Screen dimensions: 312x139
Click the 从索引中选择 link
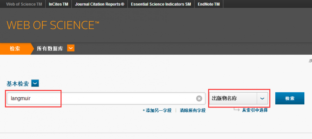[255, 110]
